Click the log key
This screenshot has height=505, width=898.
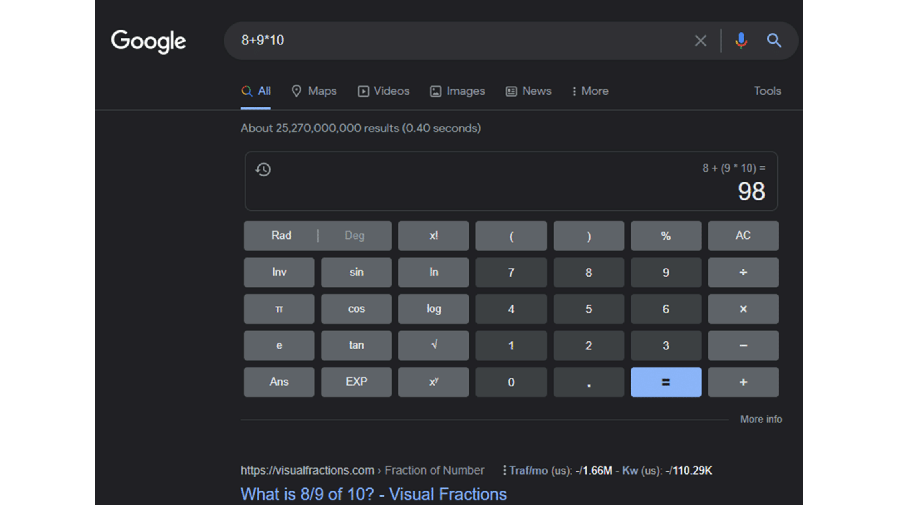(434, 309)
